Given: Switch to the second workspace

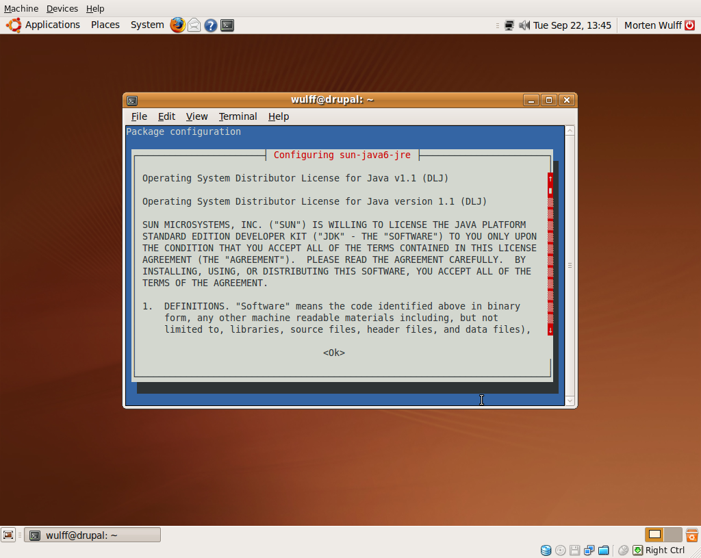Looking at the screenshot, I should pyautogui.click(x=673, y=534).
